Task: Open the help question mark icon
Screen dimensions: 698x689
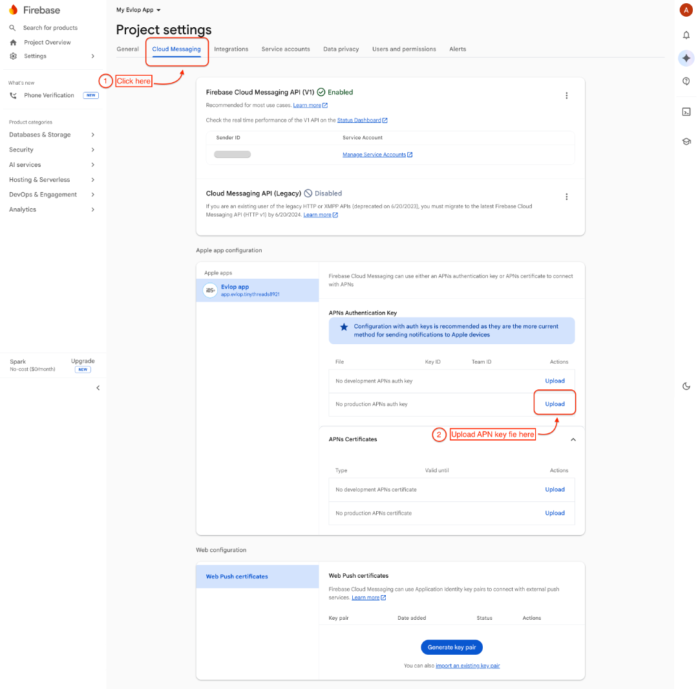Action: (x=686, y=81)
